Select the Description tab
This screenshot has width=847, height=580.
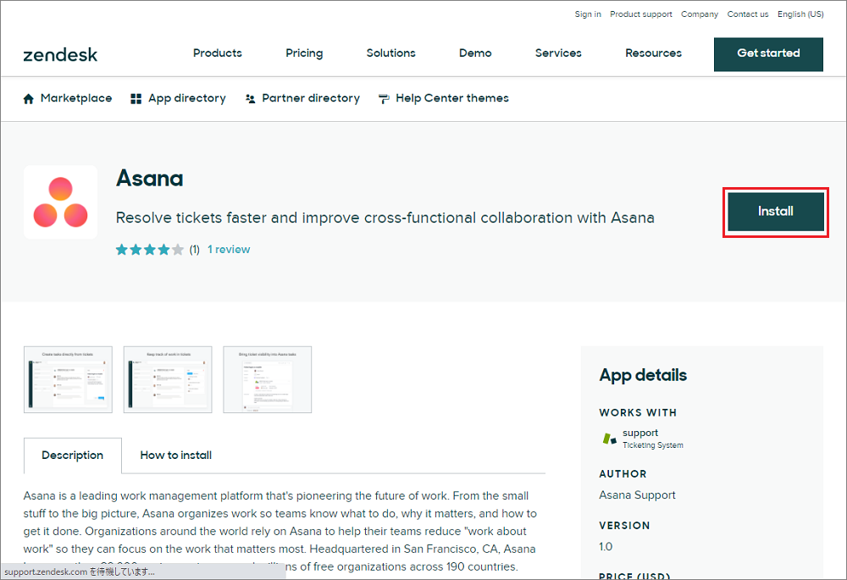coord(72,456)
